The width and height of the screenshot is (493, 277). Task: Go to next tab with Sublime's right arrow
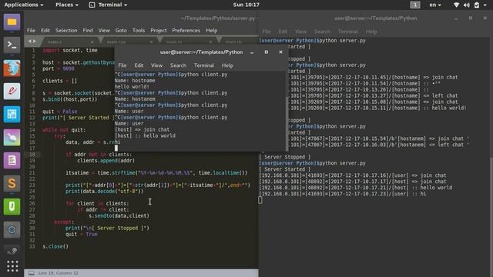click(x=35, y=41)
